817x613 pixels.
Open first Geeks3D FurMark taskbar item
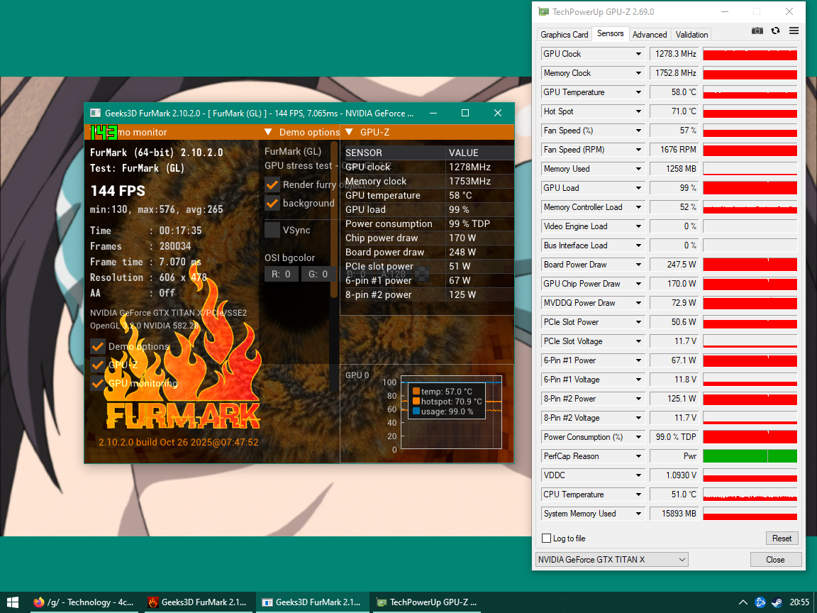click(x=198, y=602)
